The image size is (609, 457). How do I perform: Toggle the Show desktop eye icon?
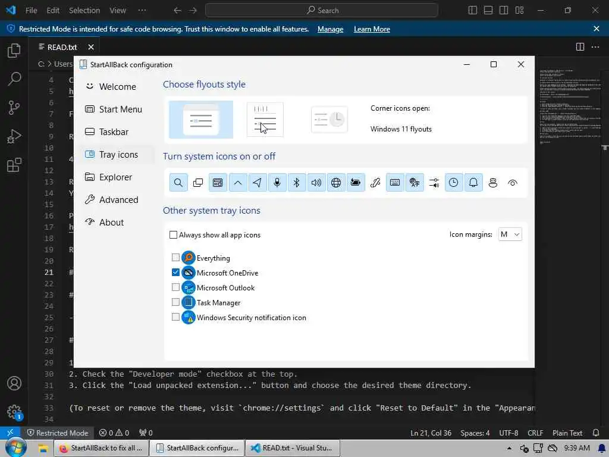point(513,183)
